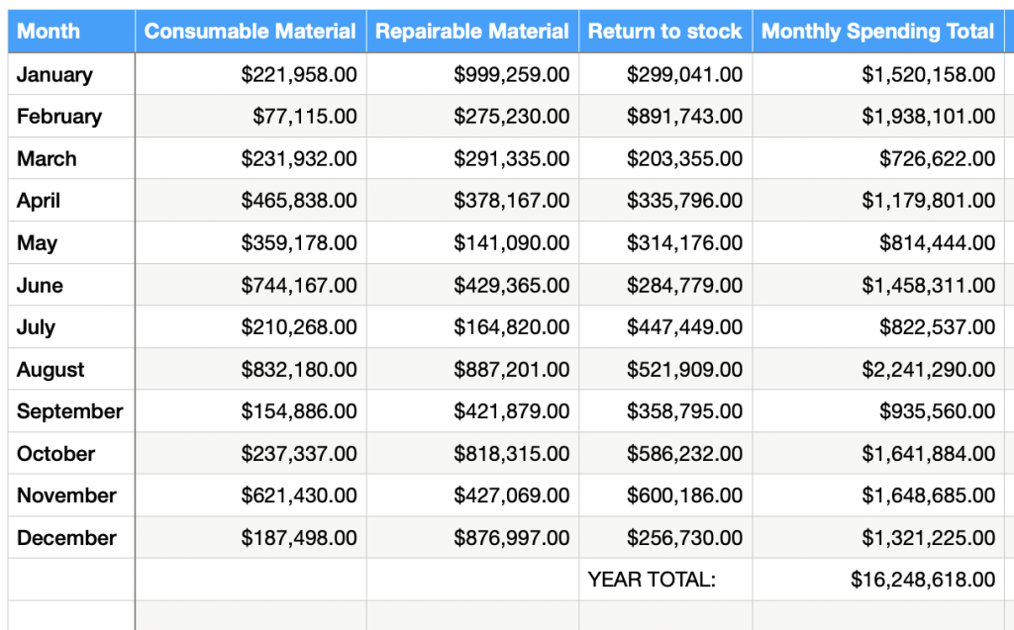Image resolution: width=1014 pixels, height=630 pixels.
Task: Select January's Repairable Material cell $999,259.00
Action: click(x=511, y=74)
